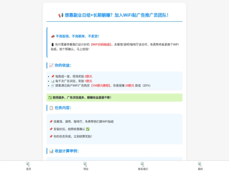Click the red reward amount 1欧元

click(88, 81)
